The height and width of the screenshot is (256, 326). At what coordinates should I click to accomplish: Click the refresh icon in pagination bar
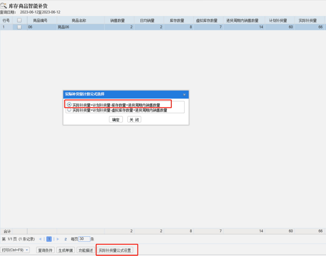click(x=66, y=239)
